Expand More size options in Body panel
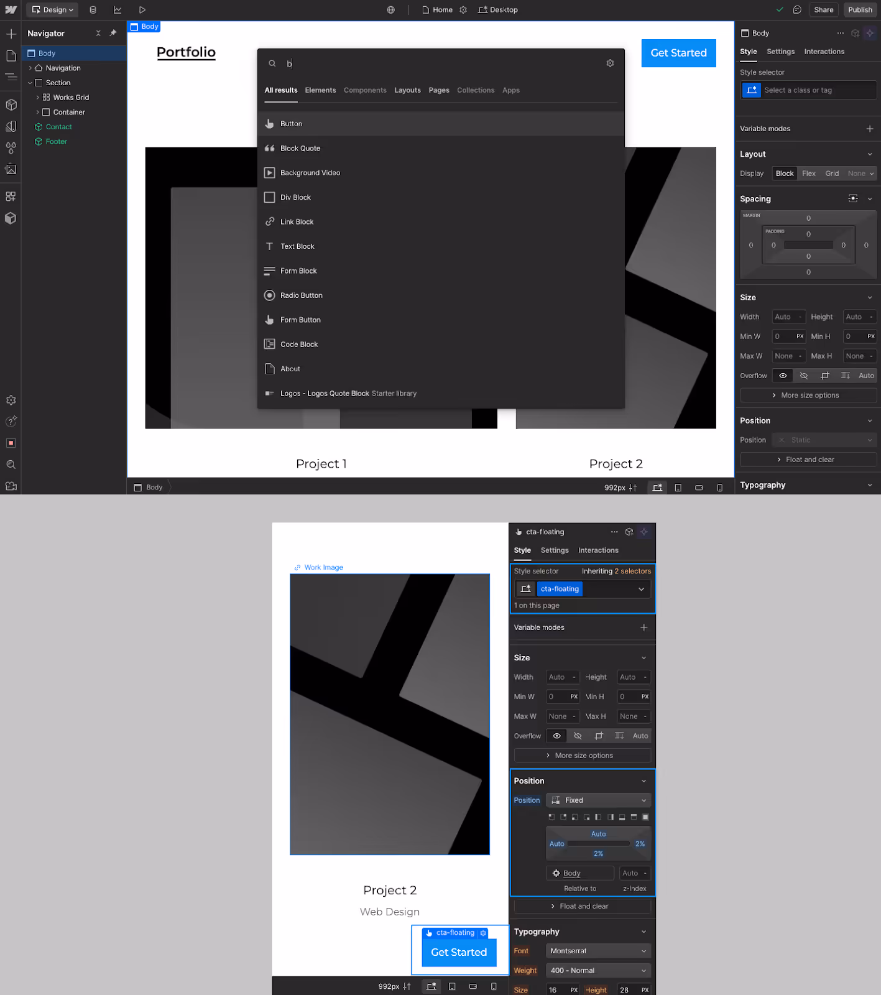 point(808,396)
